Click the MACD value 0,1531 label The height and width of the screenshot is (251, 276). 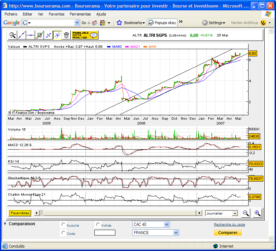254,147
